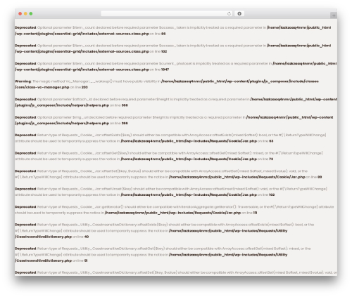Click "Requests_Utility_CaseInsensitiveDictionary::offsetGet($key)" text

pyautogui.click(x=113, y=249)
